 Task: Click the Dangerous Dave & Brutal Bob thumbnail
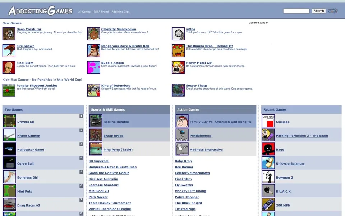point(93,50)
